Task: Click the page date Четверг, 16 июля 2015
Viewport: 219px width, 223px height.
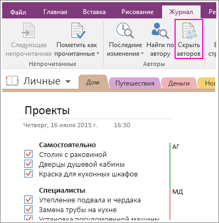Action: pyautogui.click(x=60, y=125)
